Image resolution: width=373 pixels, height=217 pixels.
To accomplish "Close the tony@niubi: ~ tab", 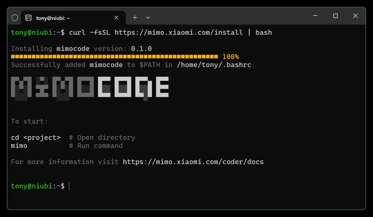I will (116, 18).
